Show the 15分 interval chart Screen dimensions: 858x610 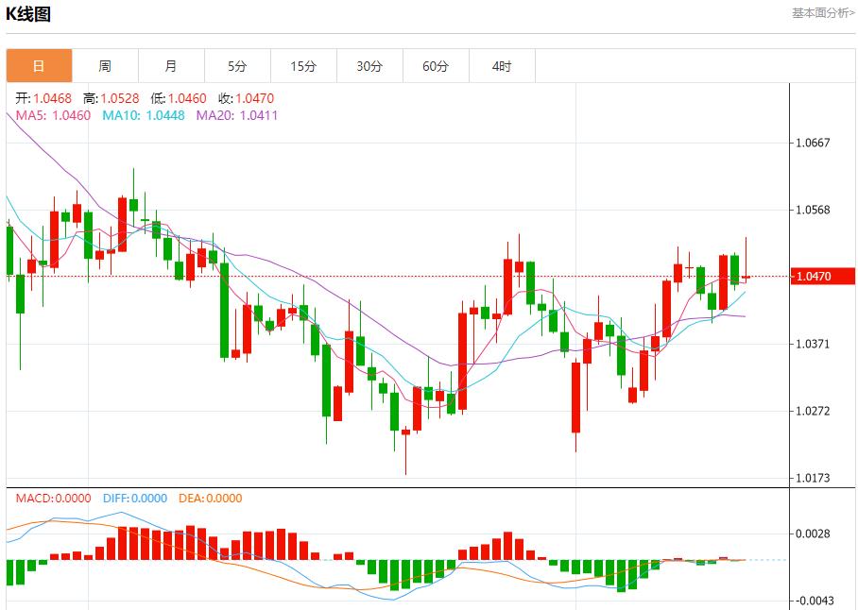(303, 66)
